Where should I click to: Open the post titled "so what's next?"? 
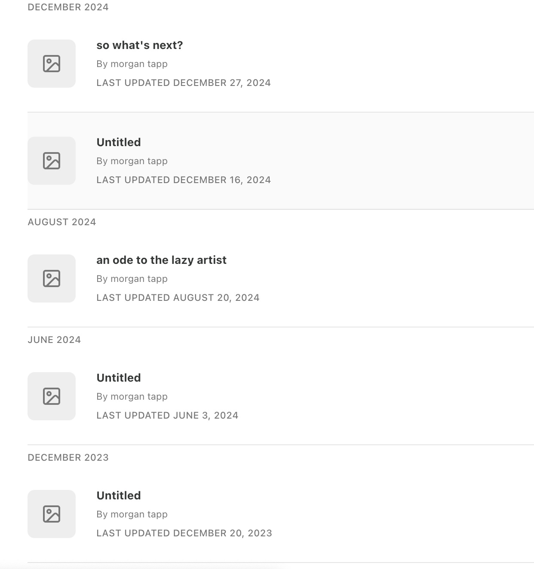point(140,45)
